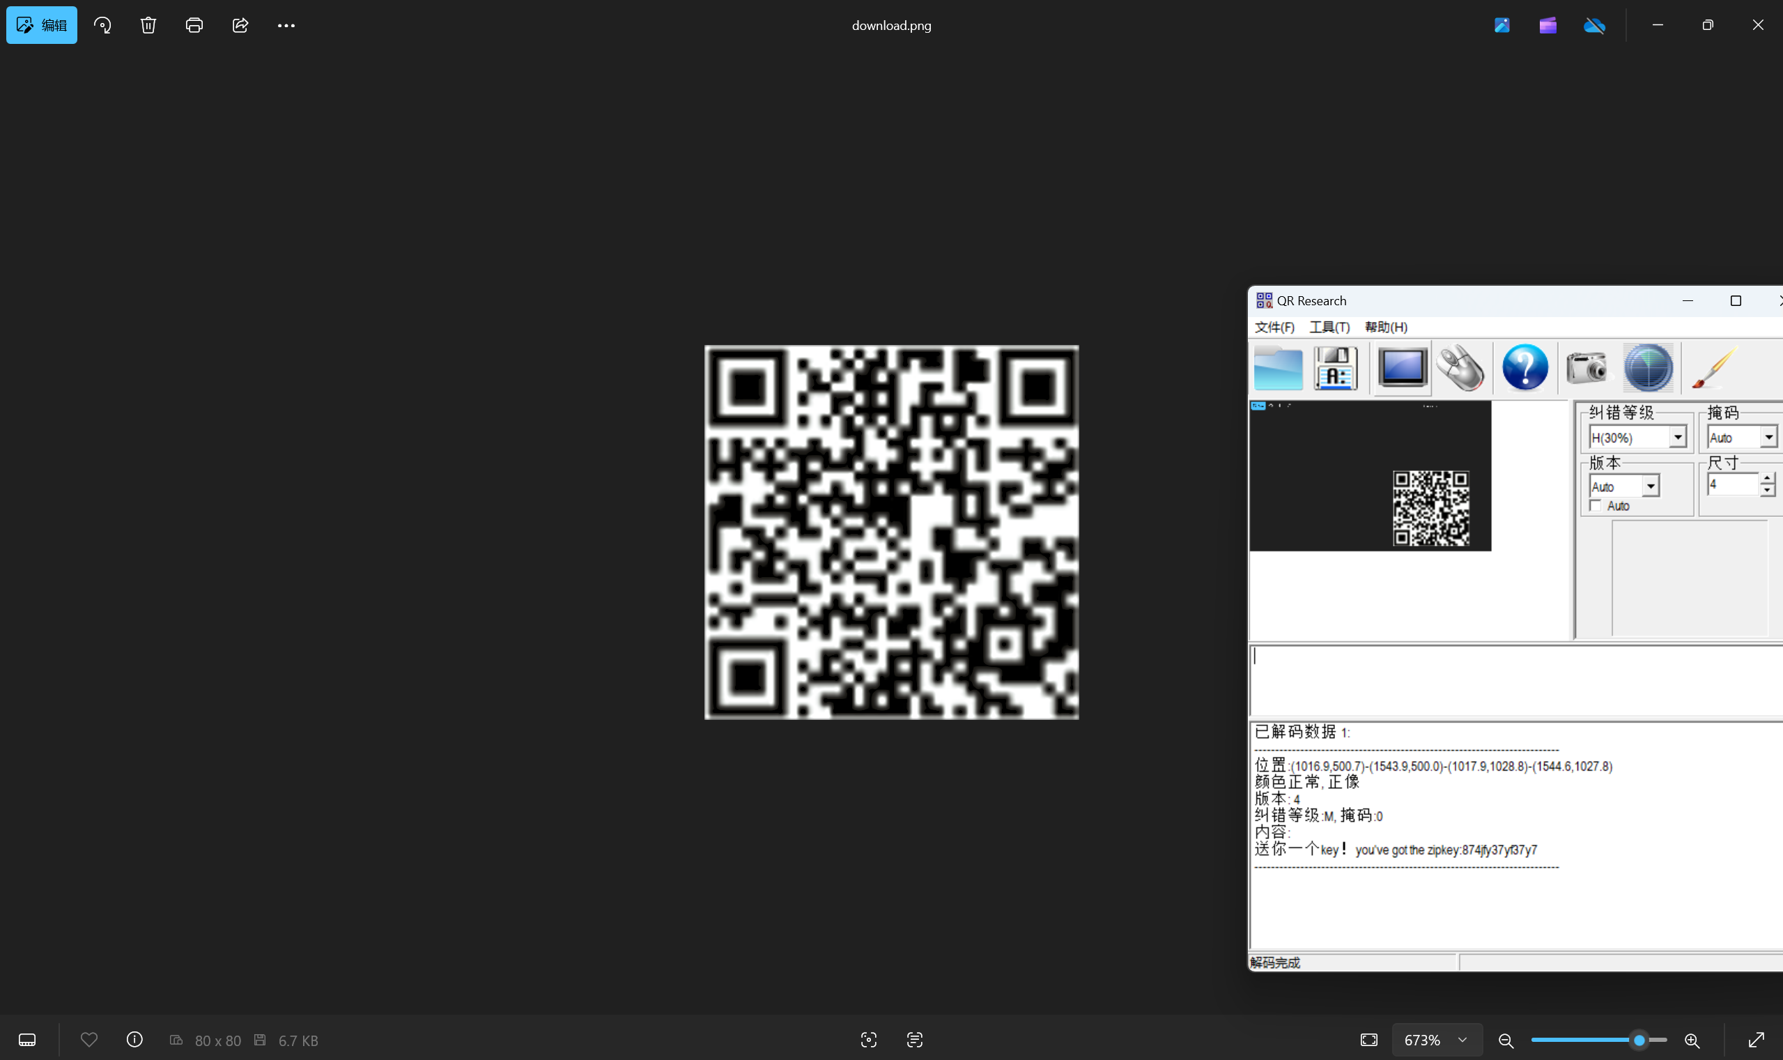Click the globe icon in QR Research toolbar
Screen dimensions: 1783x1060
pos(1647,368)
